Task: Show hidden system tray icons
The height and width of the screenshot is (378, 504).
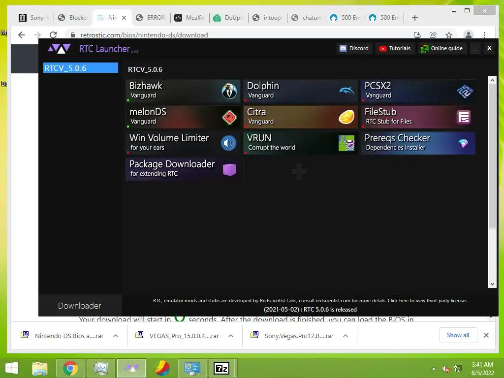Action: [x=434, y=369]
